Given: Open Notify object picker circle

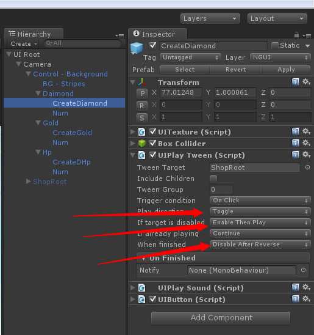Looking at the screenshot, I should [304, 270].
